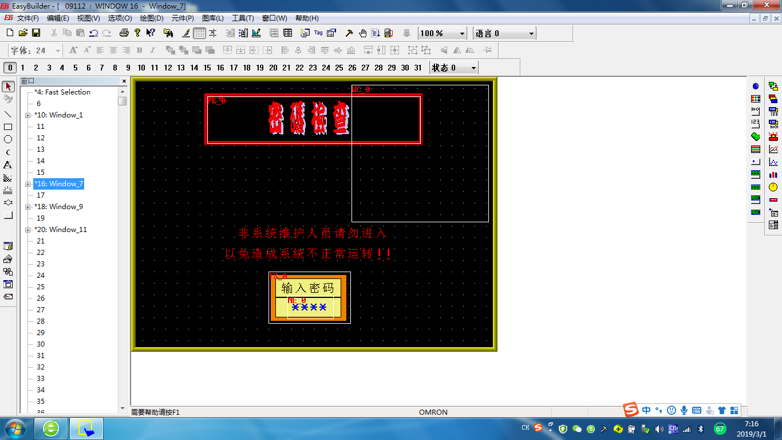Open the 工具(T) menu

coord(243,18)
